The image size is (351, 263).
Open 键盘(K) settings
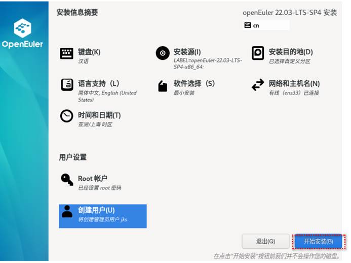pyautogui.click(x=89, y=52)
